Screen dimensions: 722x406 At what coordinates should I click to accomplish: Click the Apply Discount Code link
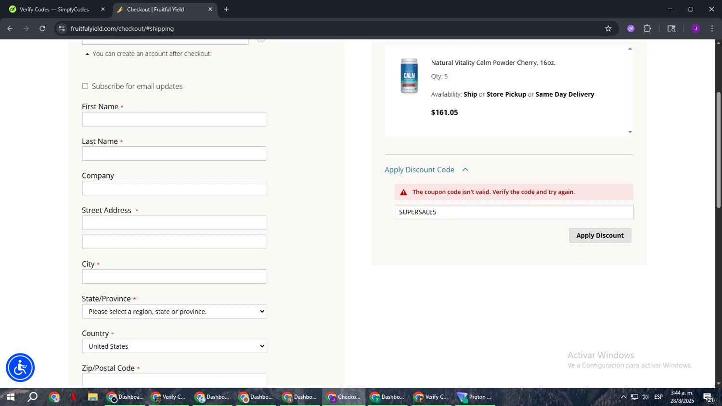click(x=419, y=169)
